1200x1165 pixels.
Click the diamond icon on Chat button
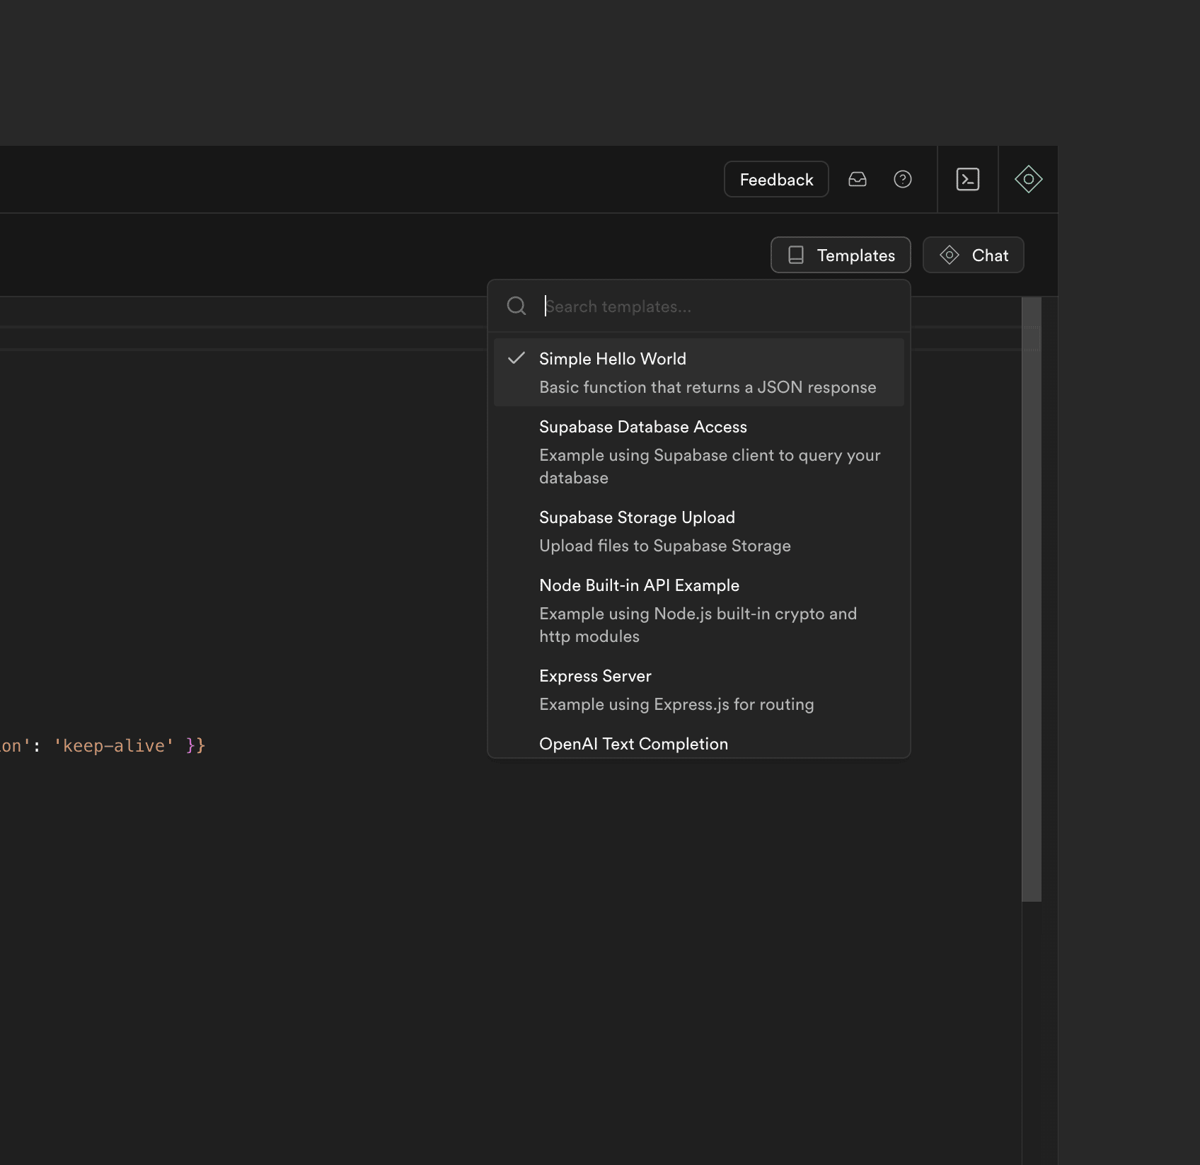pos(949,255)
